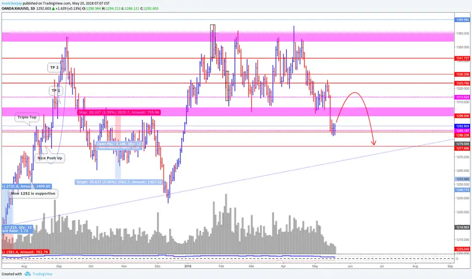Image resolution: width=472 pixels, height=279 pixels.
Task: Click the Target 25.627 position label
Action: [x=119, y=182]
